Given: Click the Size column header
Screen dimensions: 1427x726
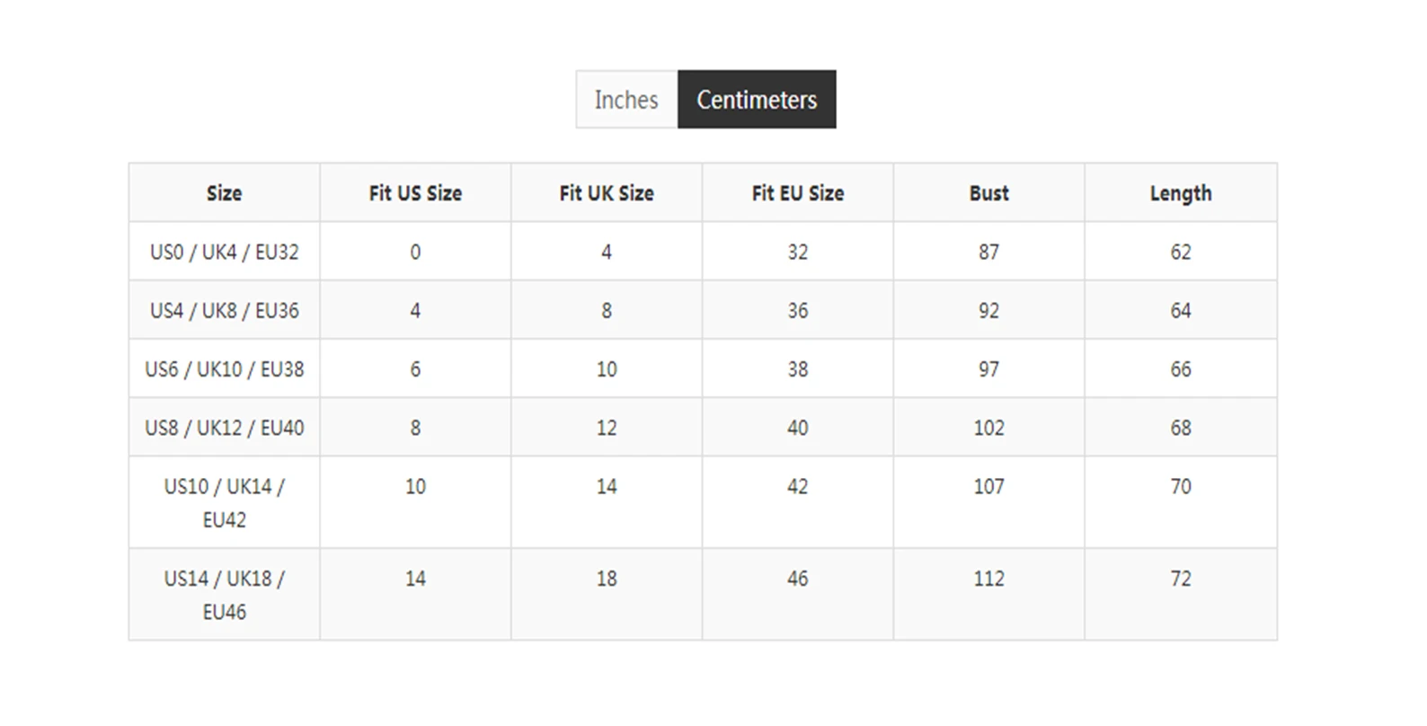Looking at the screenshot, I should [x=224, y=193].
